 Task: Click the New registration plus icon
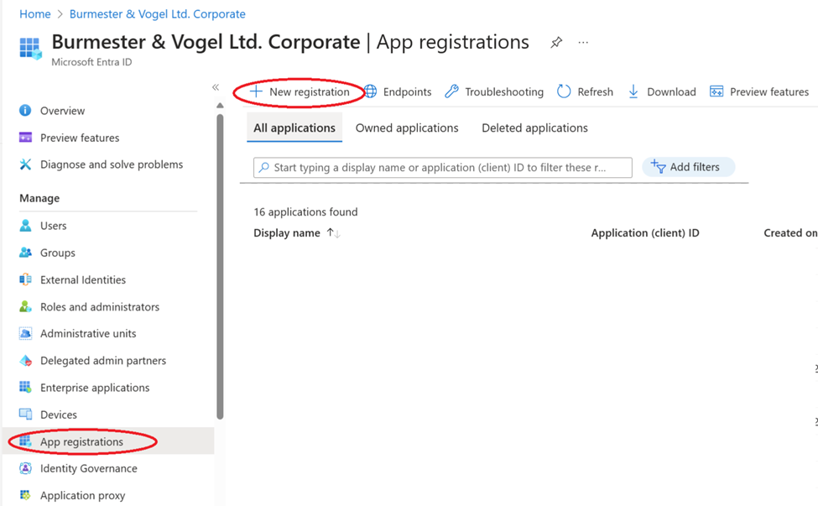click(x=256, y=91)
